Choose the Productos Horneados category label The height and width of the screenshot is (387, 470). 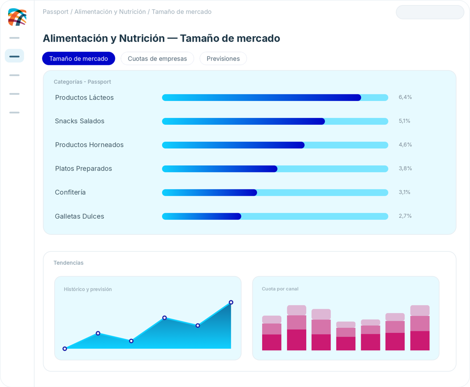90,145
